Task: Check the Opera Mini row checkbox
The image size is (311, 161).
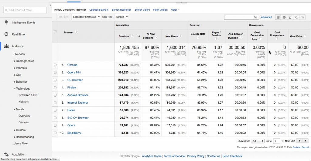Action: [55, 72]
